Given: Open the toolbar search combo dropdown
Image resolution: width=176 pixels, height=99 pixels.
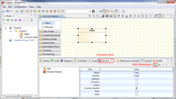Looking at the screenshot, I should [x=90, y=11].
